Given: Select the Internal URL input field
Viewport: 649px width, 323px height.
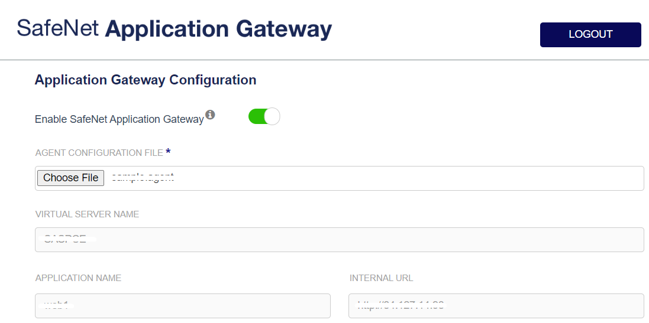Looking at the screenshot, I should coord(496,306).
